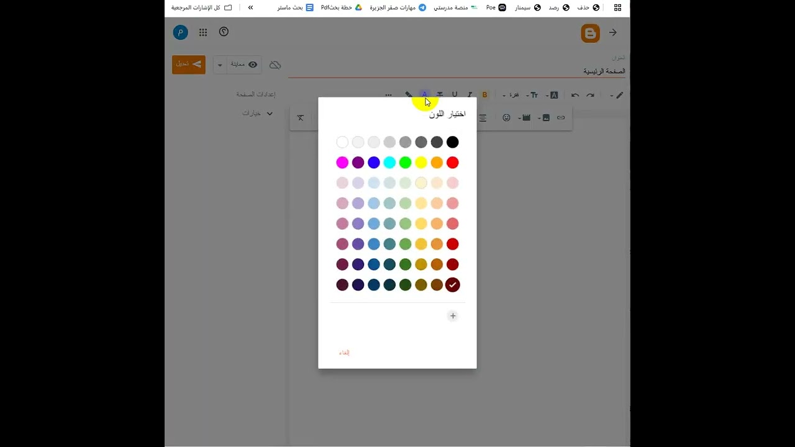Screen dimensions: 795x447
Task: Open the Tr font size dropdown
Action: pos(532,95)
